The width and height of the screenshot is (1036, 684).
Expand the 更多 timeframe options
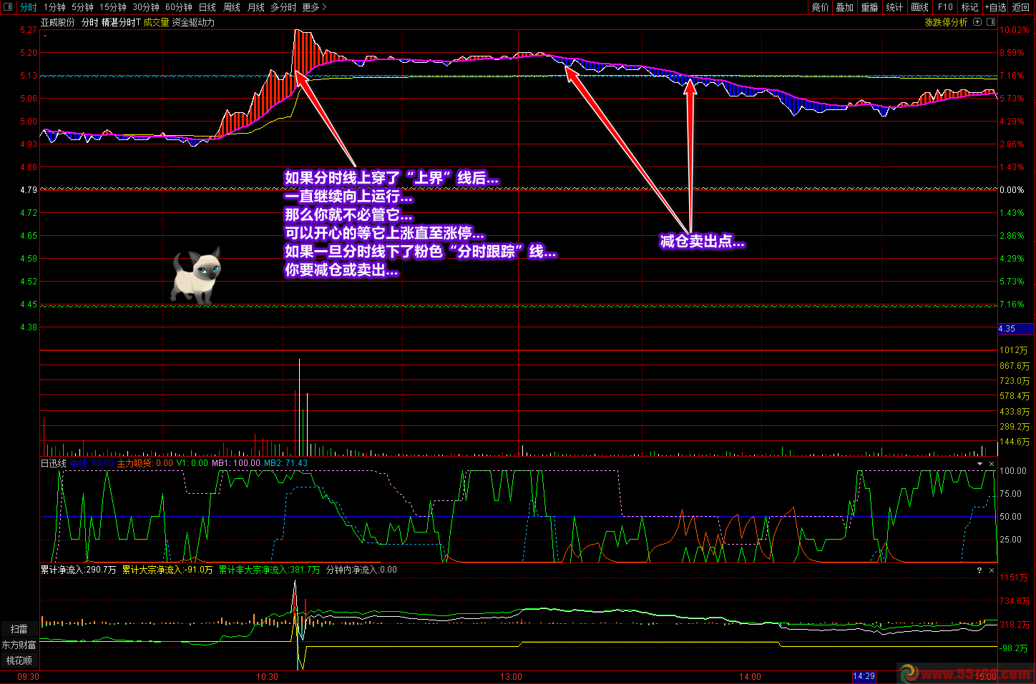click(314, 7)
